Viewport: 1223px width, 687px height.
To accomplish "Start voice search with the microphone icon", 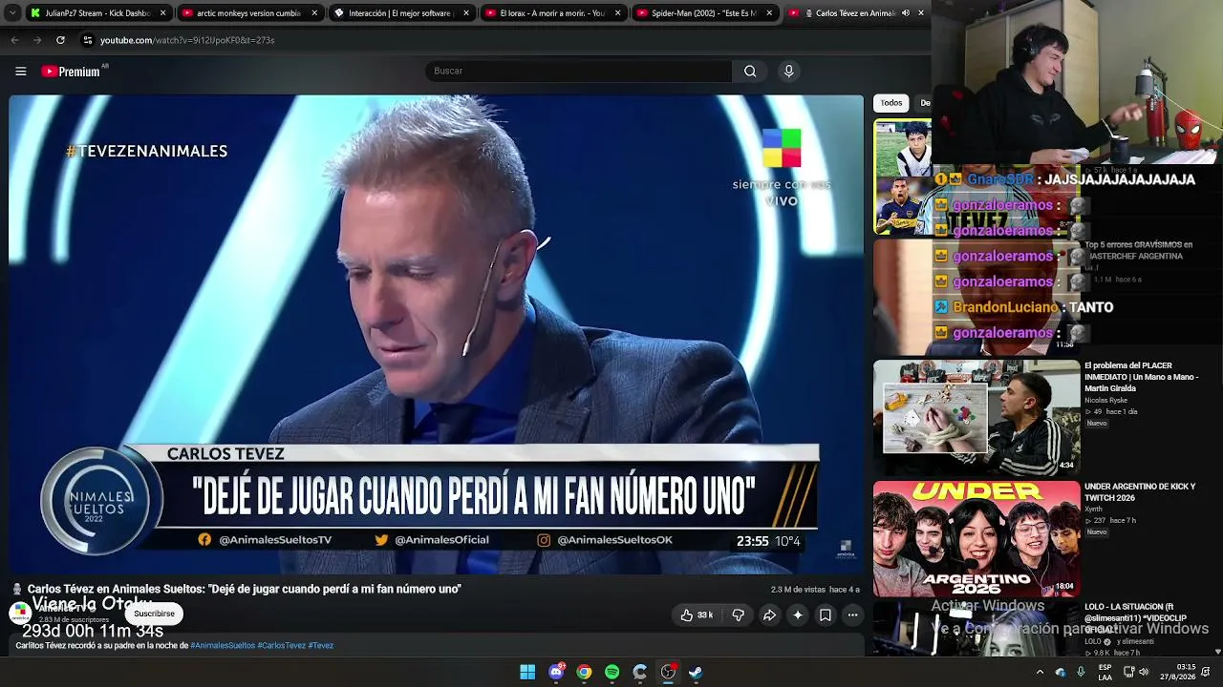I will pos(788,71).
